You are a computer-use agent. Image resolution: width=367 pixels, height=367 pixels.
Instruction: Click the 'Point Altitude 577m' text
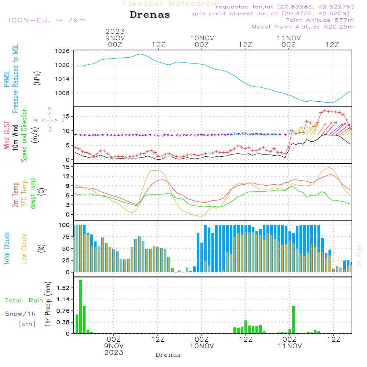(x=319, y=20)
